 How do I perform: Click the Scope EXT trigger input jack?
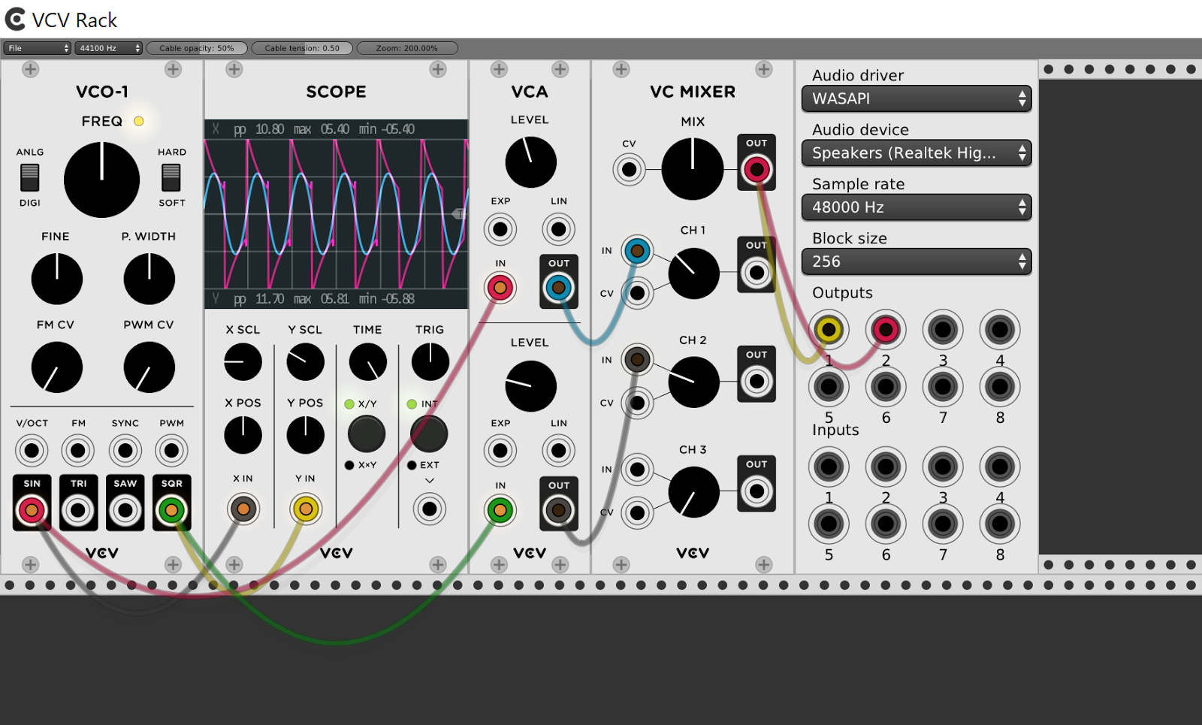(x=429, y=509)
